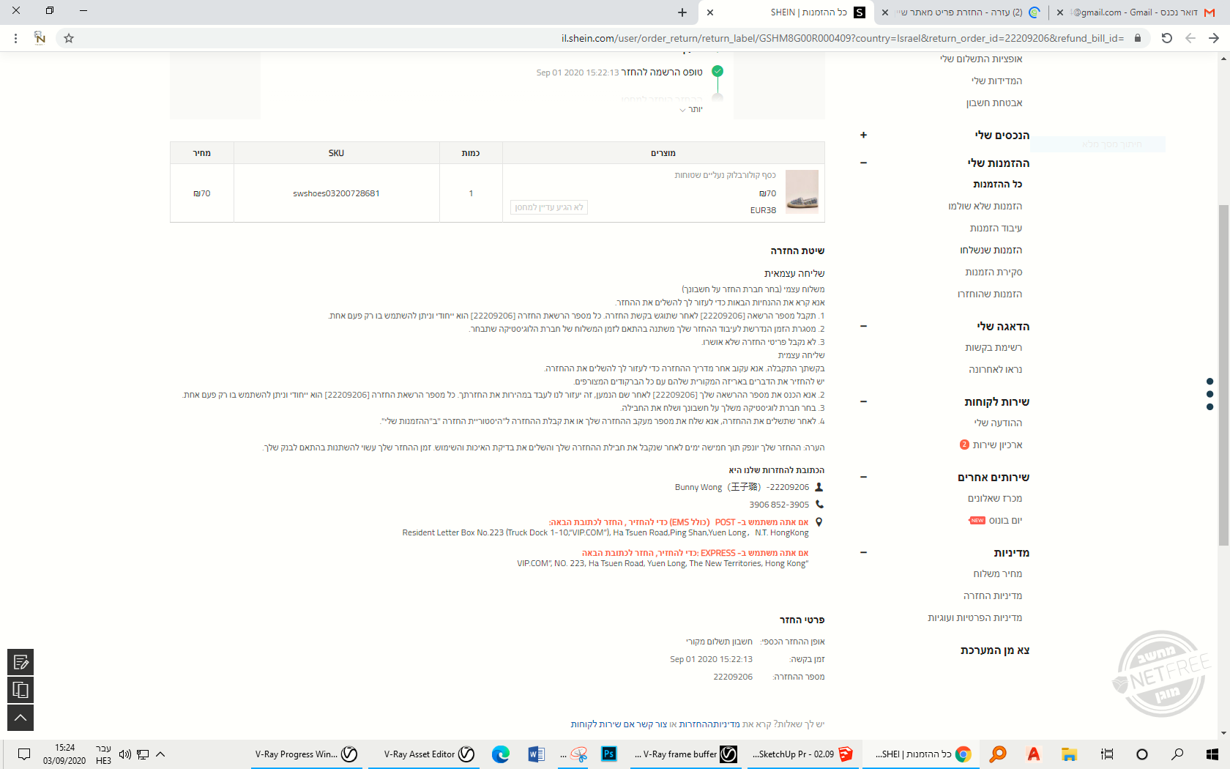Expand the הנכסים שלי sidebar section
The image size is (1230, 769).
[x=864, y=135]
